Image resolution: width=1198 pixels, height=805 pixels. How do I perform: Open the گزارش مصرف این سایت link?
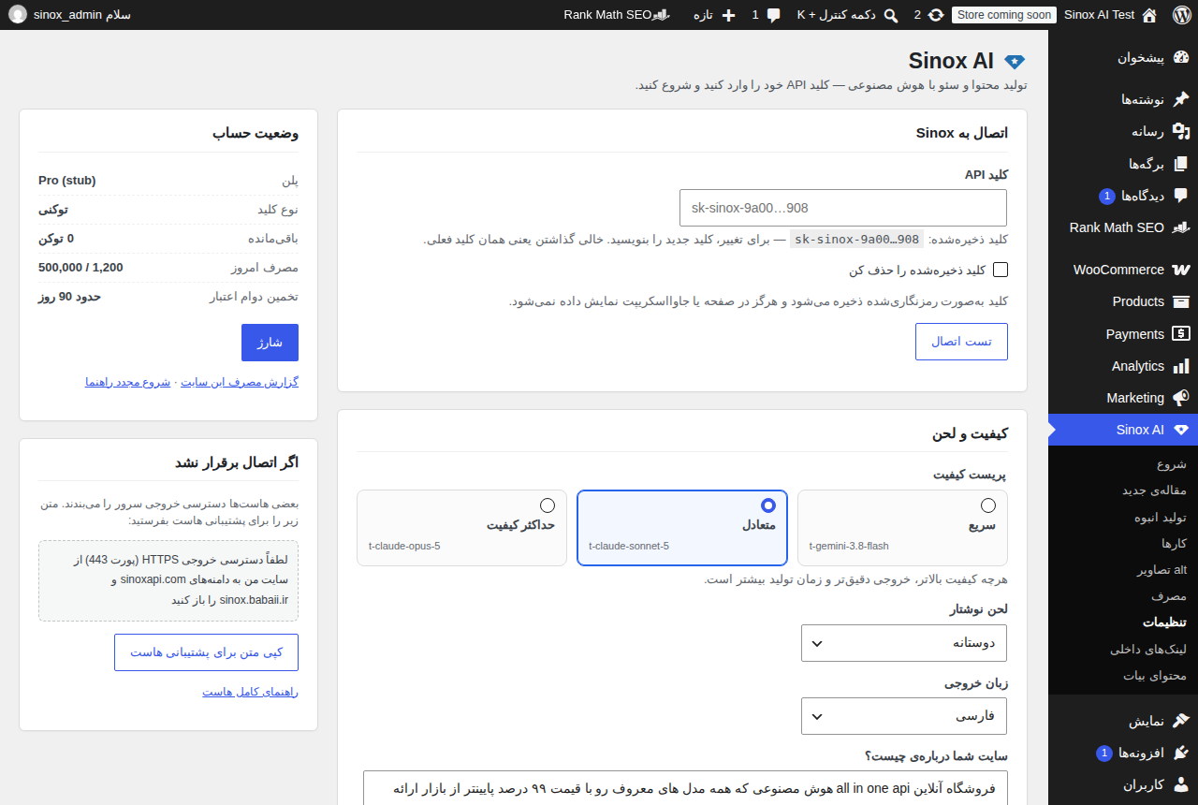pos(240,382)
